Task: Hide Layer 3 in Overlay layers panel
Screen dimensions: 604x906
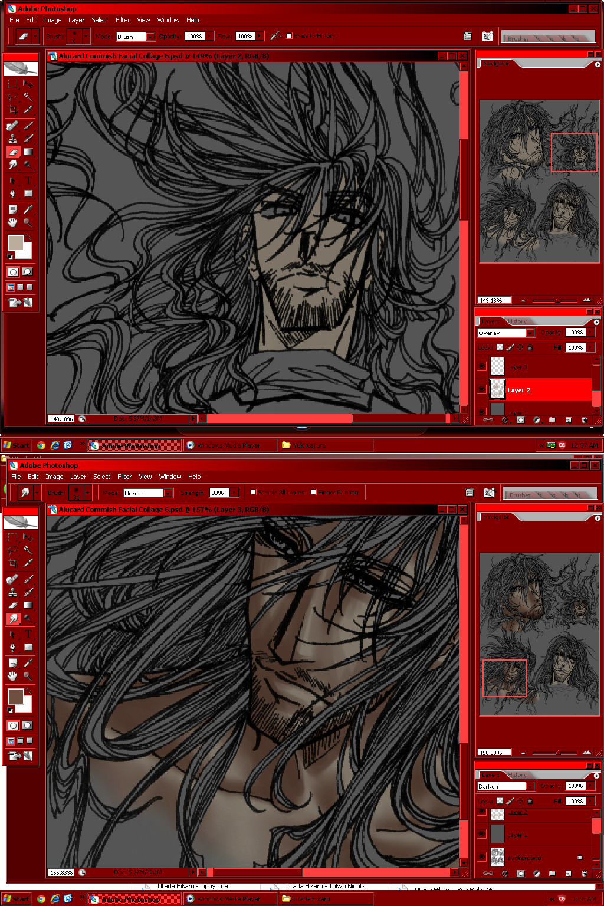Action: coord(482,366)
